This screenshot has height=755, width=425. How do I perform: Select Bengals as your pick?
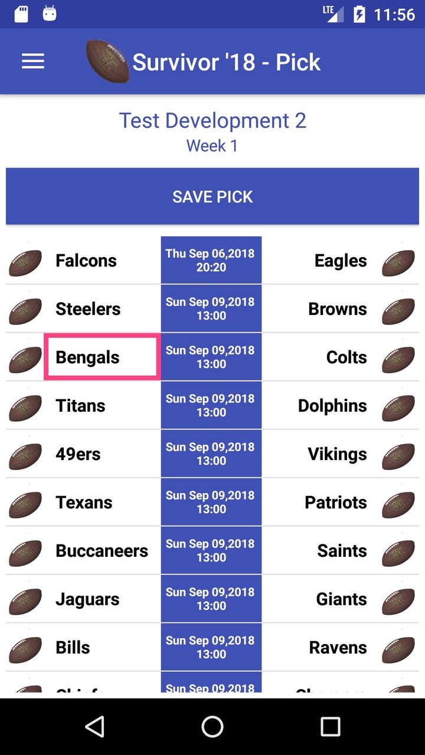pyautogui.click(x=87, y=357)
